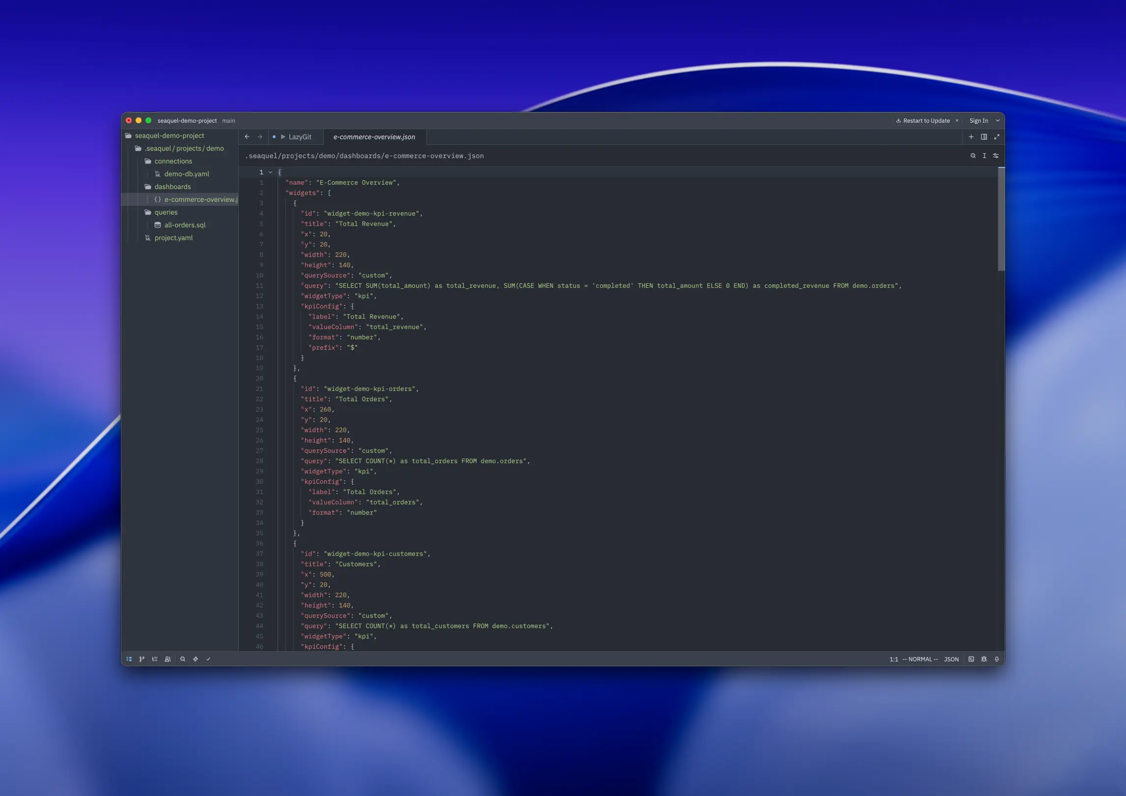Open the git branch panel icon
This screenshot has height=796, width=1126.
[x=142, y=659]
